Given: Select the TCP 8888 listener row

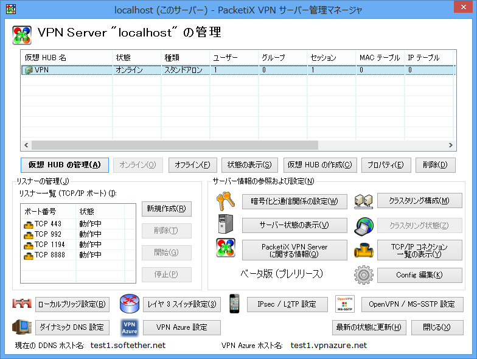Looking at the screenshot, I should [78, 255].
